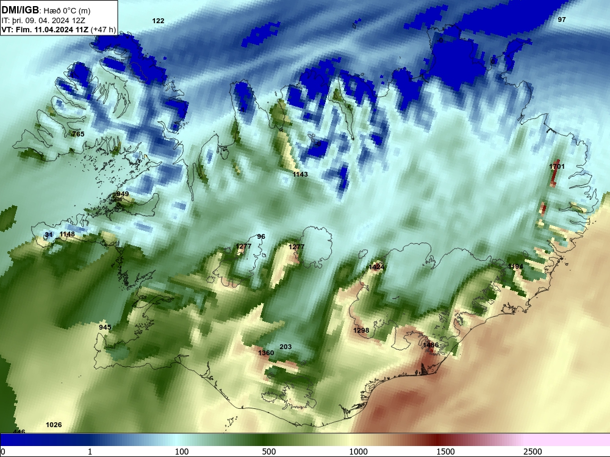Click the 1148 height label
This screenshot has height=457, width=610.
[x=67, y=235]
